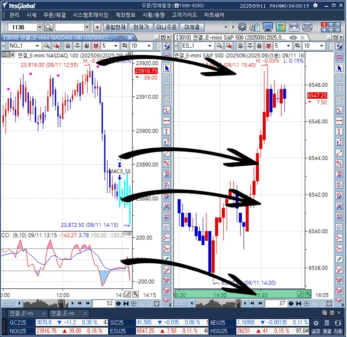
Task: Toggle tick (틱) period on ES_1 chart
Action: tap(297, 46)
